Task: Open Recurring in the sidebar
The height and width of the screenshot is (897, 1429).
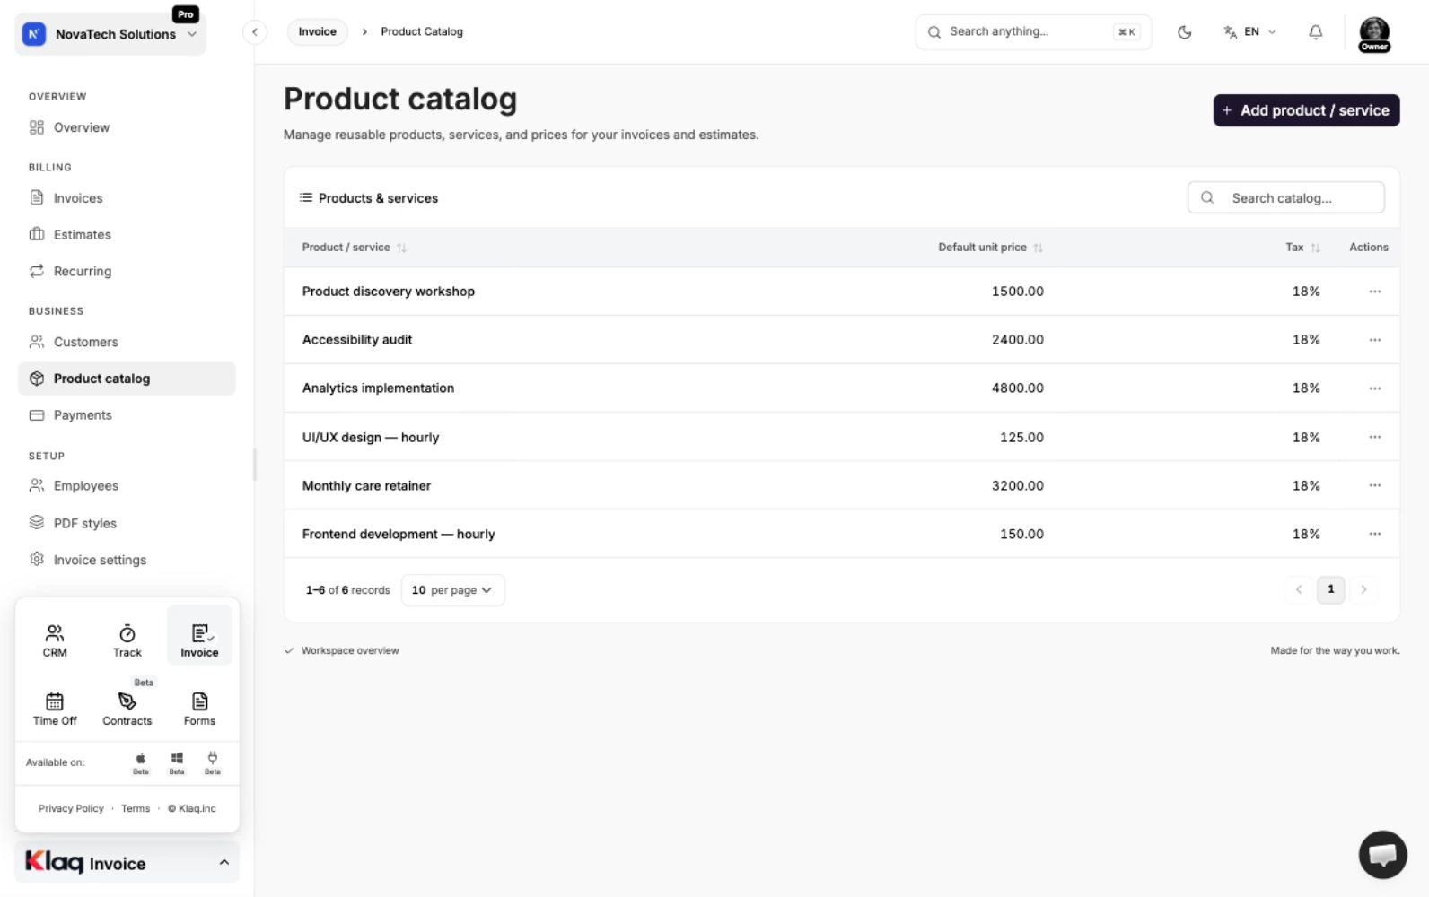Action: (x=127, y=271)
